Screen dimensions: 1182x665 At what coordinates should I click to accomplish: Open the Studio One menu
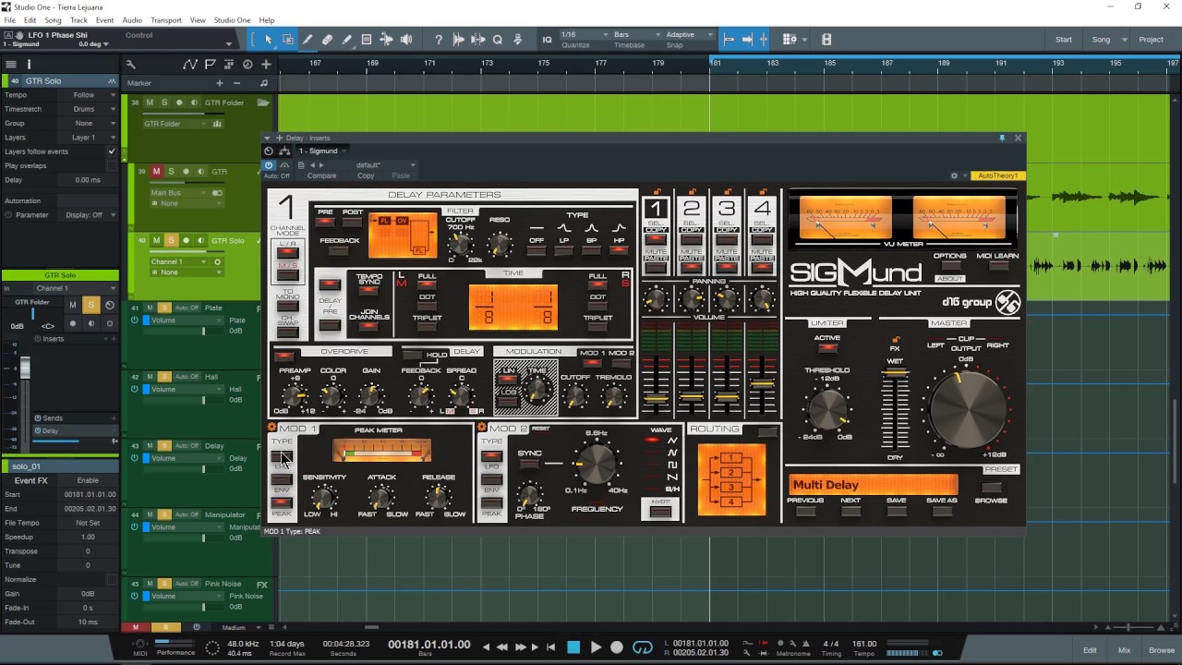pyautogui.click(x=232, y=20)
